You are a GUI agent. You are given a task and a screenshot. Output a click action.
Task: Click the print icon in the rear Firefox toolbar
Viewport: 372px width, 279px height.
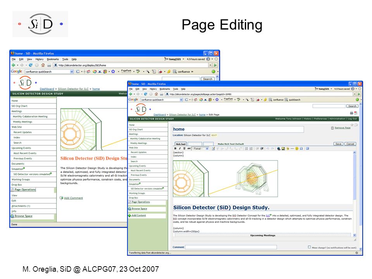pyautogui.click(x=49, y=65)
